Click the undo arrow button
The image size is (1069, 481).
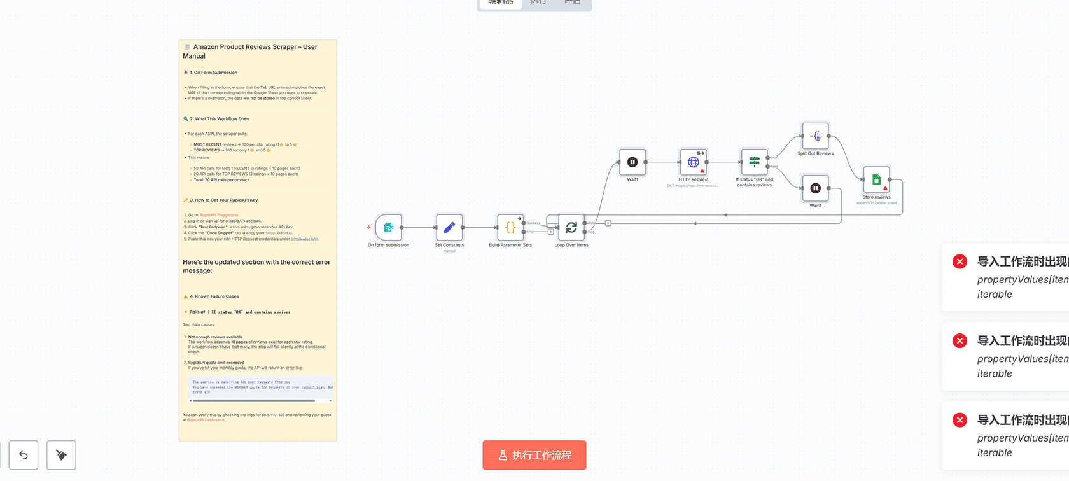point(24,455)
